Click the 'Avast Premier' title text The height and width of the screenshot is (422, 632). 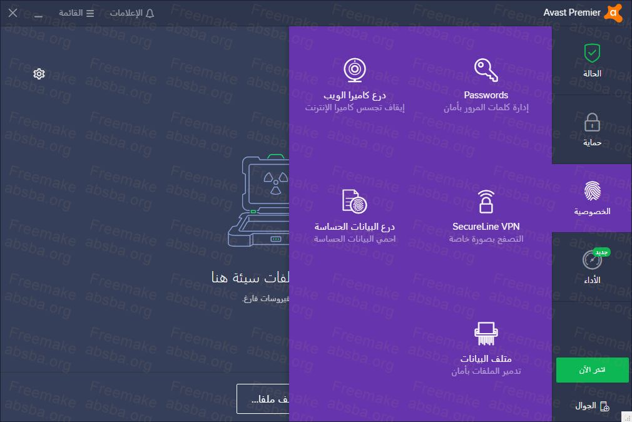point(572,13)
